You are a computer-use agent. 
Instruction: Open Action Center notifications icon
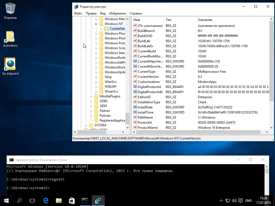pos(241,201)
